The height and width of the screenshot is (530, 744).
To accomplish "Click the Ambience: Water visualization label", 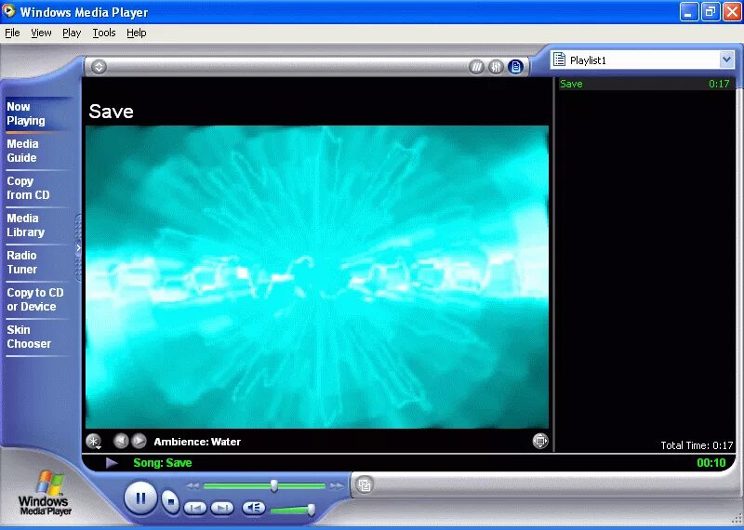I will (x=197, y=442).
